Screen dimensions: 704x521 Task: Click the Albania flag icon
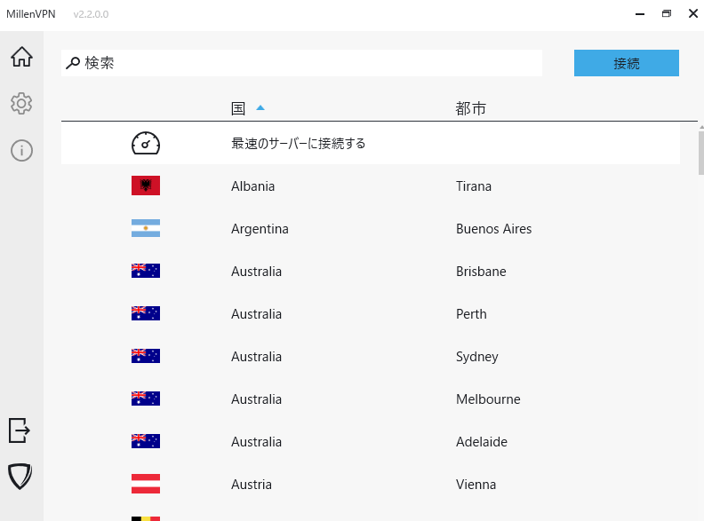(145, 186)
